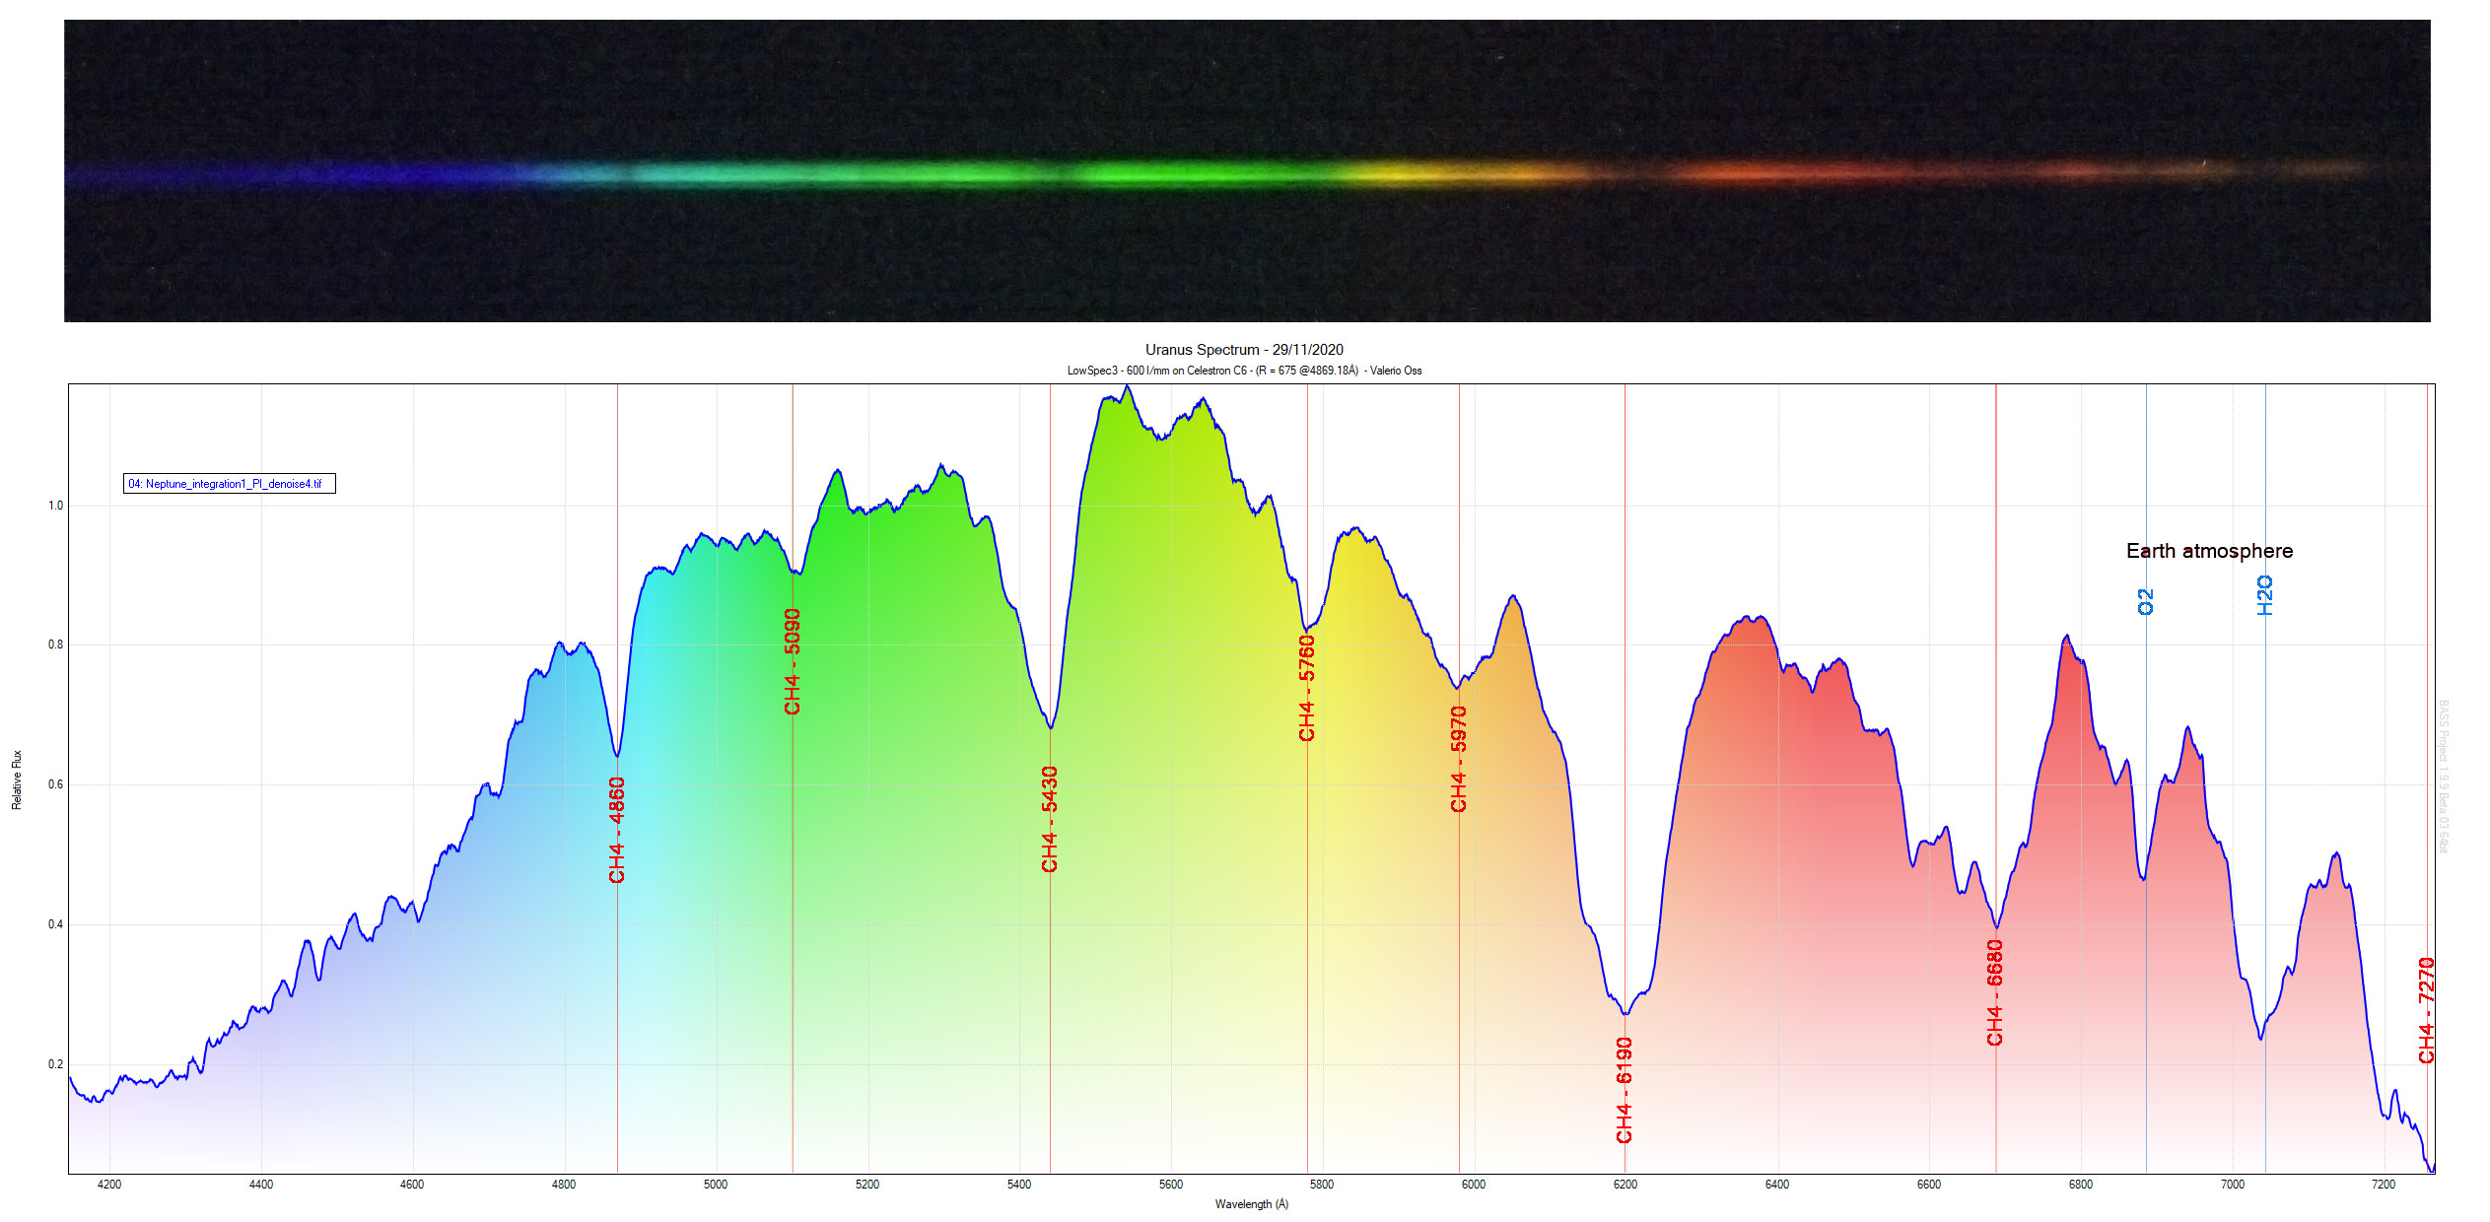
Task: Click the blue O2 atmospheric line label
Action: pos(2146,601)
